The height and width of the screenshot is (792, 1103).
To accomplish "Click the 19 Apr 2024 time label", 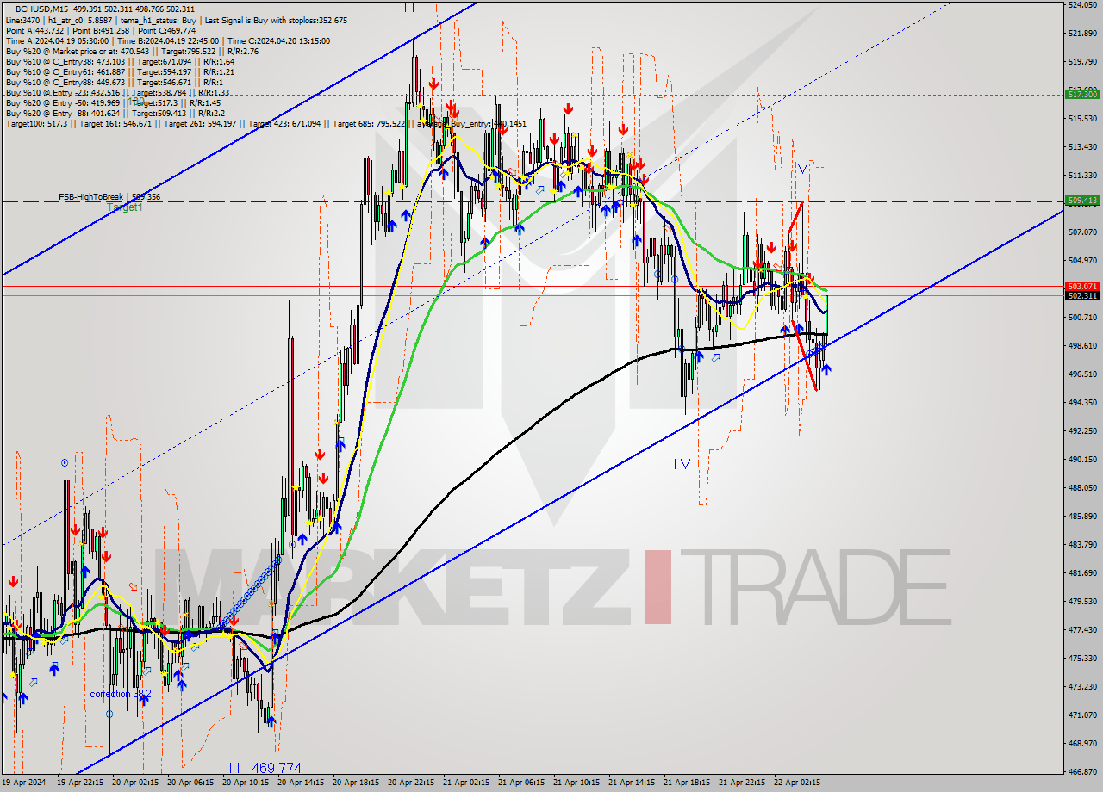I will [x=22, y=783].
